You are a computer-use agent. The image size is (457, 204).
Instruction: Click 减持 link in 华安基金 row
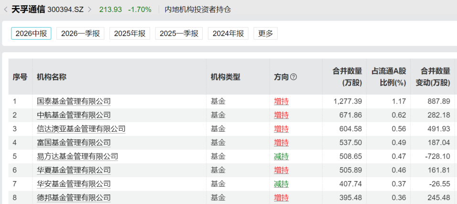[281, 184]
